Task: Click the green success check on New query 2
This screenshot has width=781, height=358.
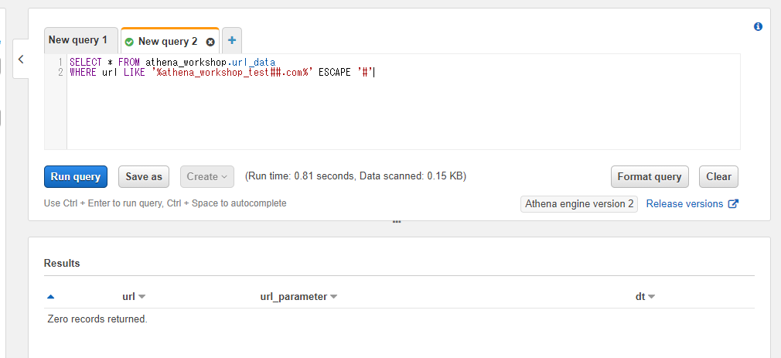Action: (129, 43)
